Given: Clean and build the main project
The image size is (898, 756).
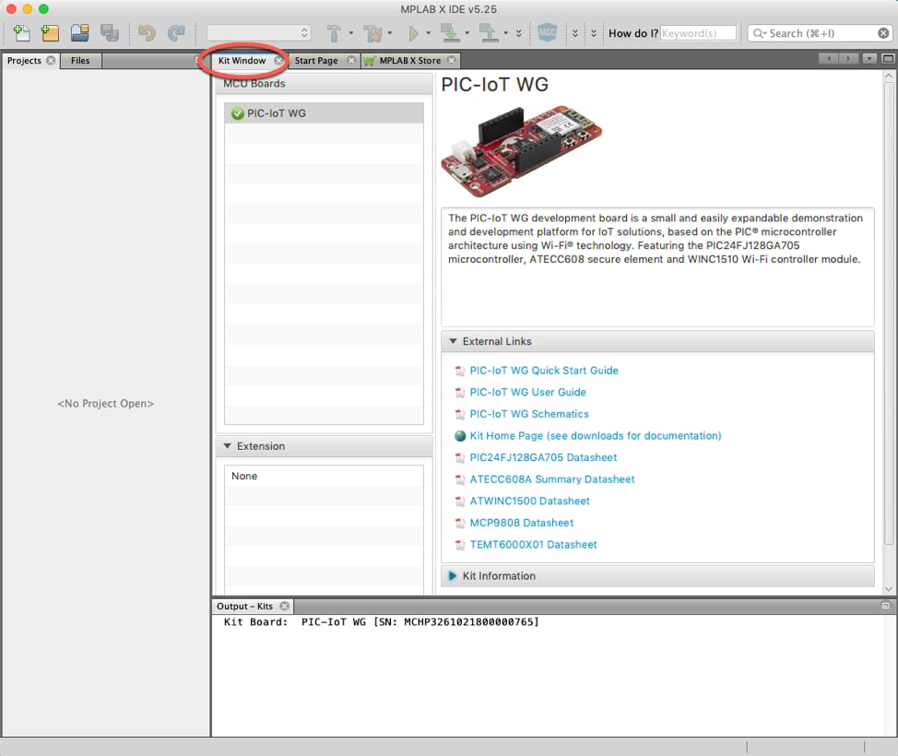Looking at the screenshot, I should tap(374, 32).
